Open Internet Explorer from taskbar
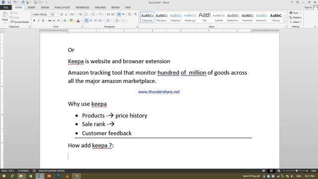The image size is (318, 179). (x=12, y=176)
